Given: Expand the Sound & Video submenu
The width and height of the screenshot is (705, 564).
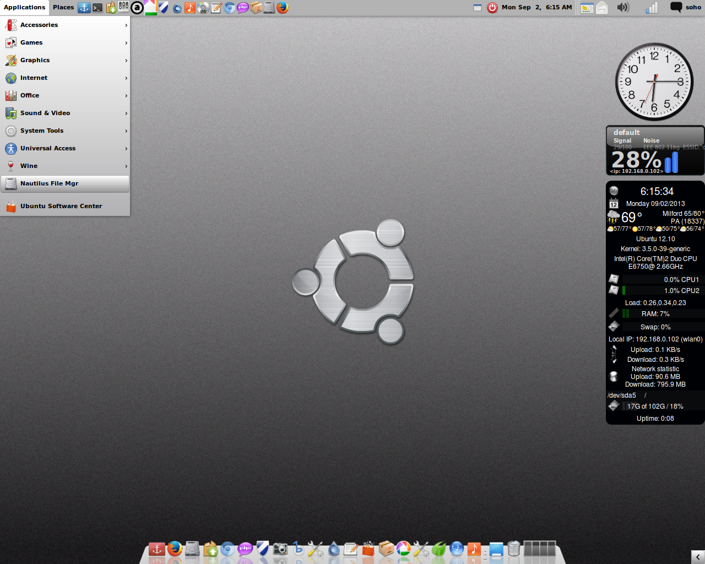Looking at the screenshot, I should pos(65,113).
